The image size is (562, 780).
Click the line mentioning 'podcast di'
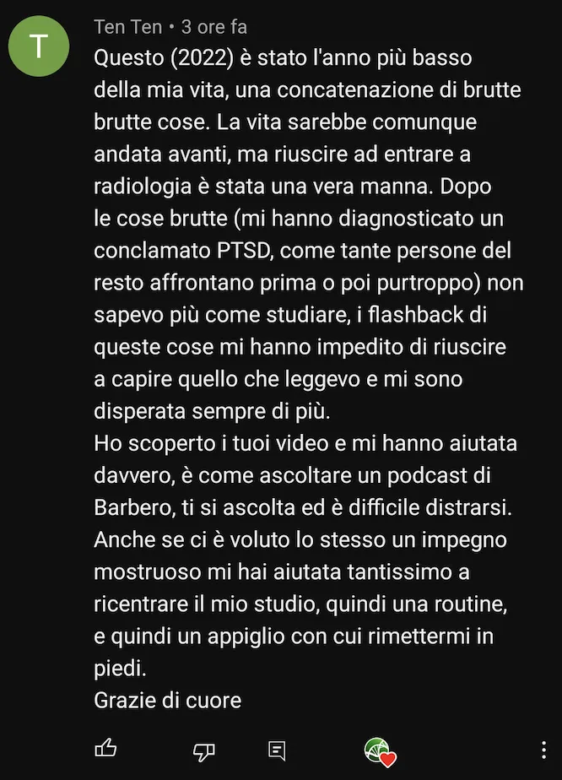(293, 475)
